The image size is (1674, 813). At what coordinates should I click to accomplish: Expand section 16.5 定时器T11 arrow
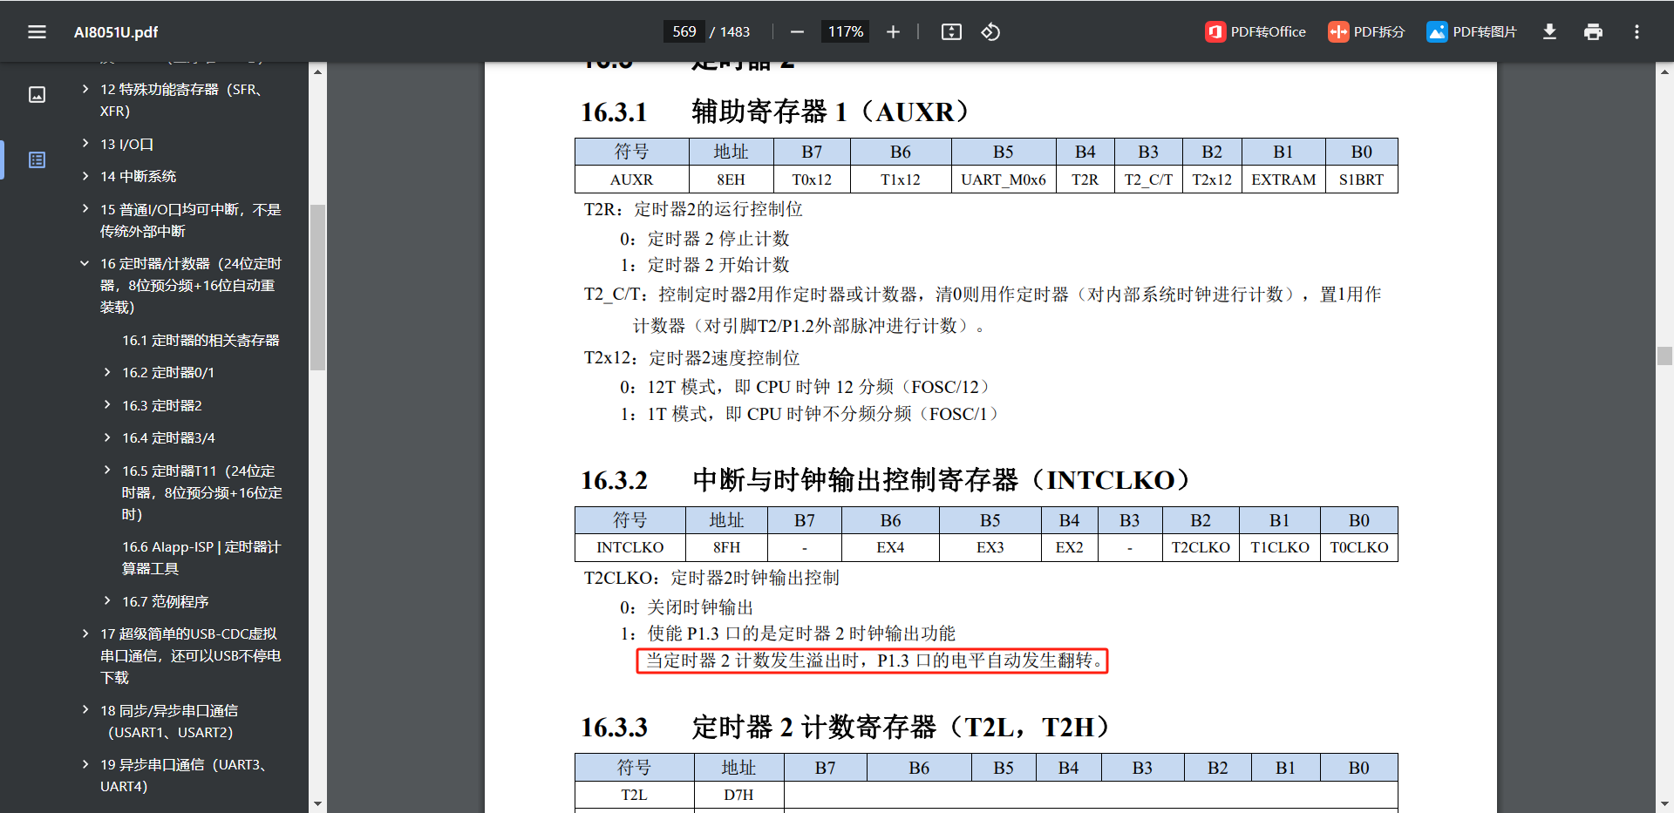[x=107, y=471]
